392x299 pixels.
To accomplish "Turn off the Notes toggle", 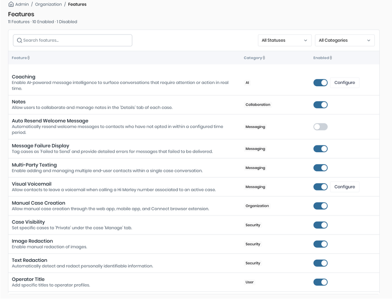I will point(320,105).
